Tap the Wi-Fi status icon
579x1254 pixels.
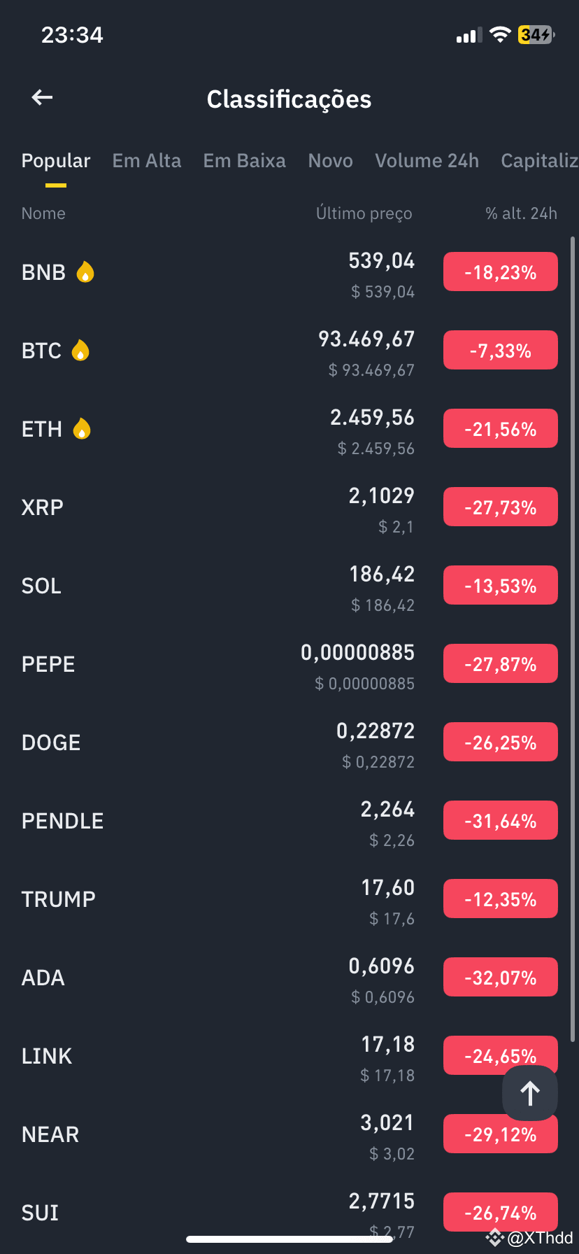500,34
